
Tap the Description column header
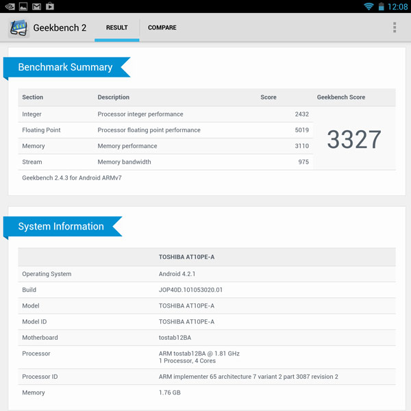114,97
